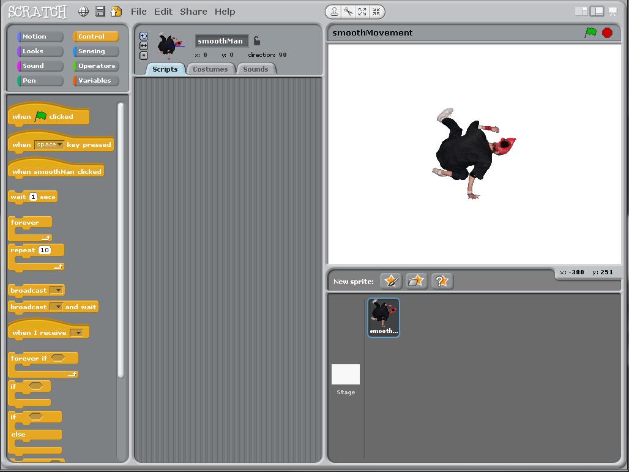This screenshot has height=472, width=629.
Task: Enable left-right only rotation for smoothMan
Action: (x=143, y=45)
